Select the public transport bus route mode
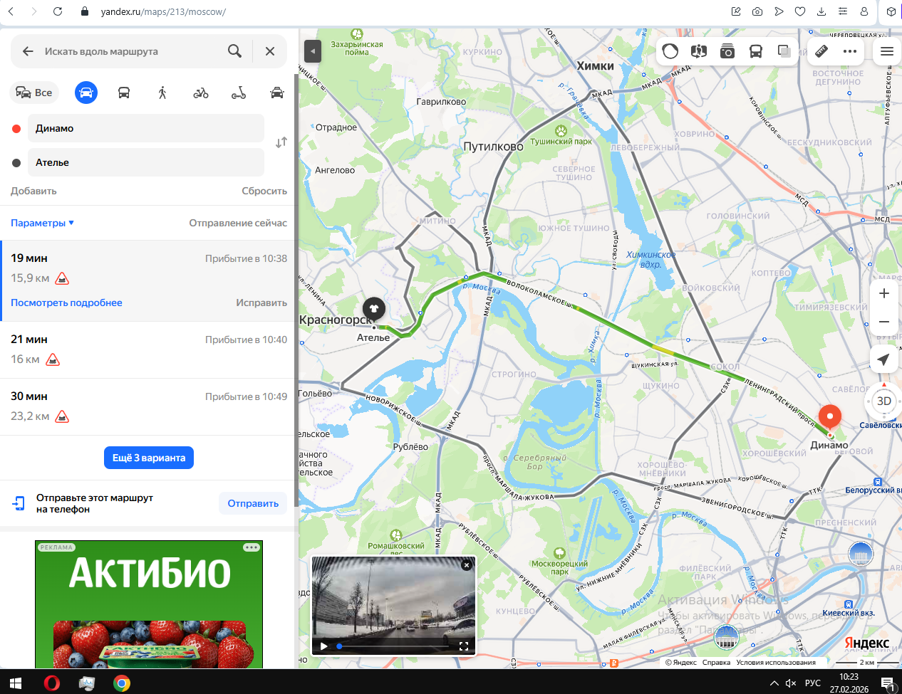This screenshot has width=902, height=694. tap(124, 93)
